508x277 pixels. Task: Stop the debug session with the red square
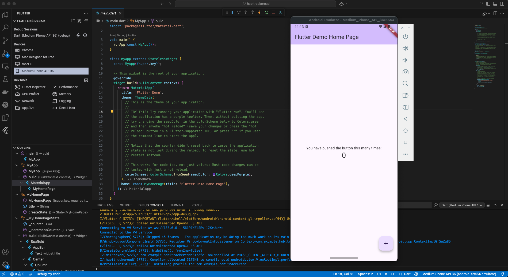point(273,12)
